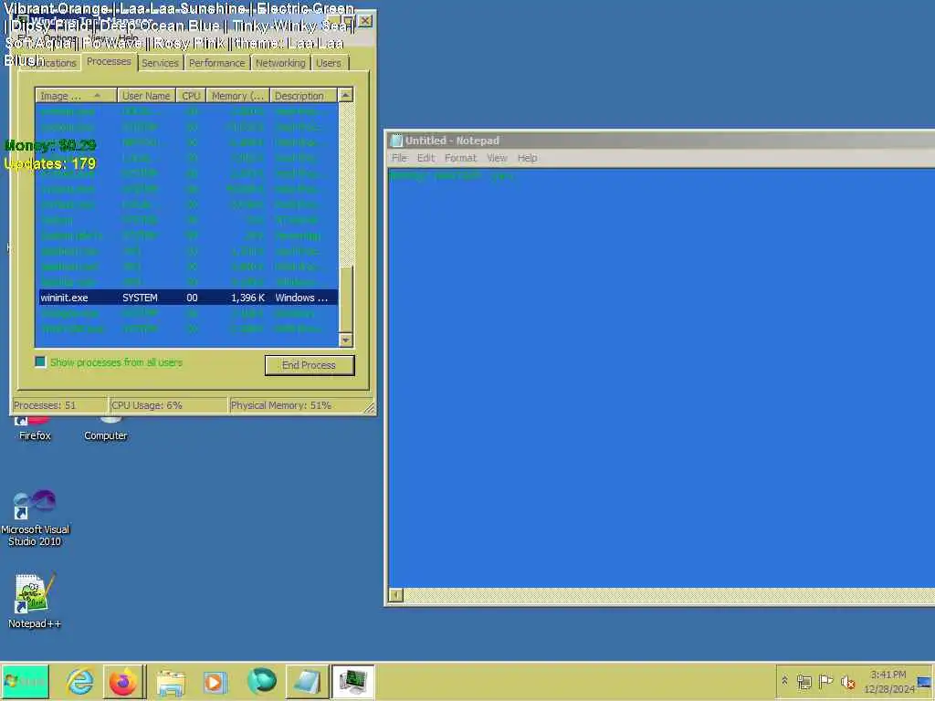Open the Help menu in Notepad
935x701 pixels.
point(527,158)
